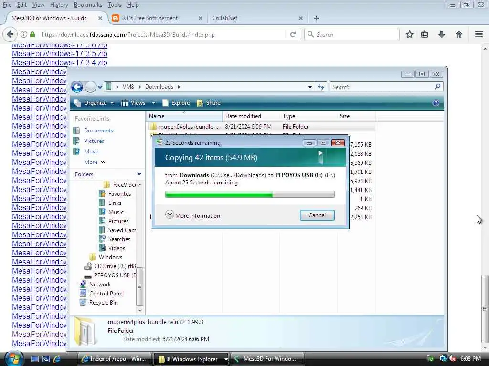Open Control Panel in folder tree
The image size is (489, 366).
tap(102, 293)
